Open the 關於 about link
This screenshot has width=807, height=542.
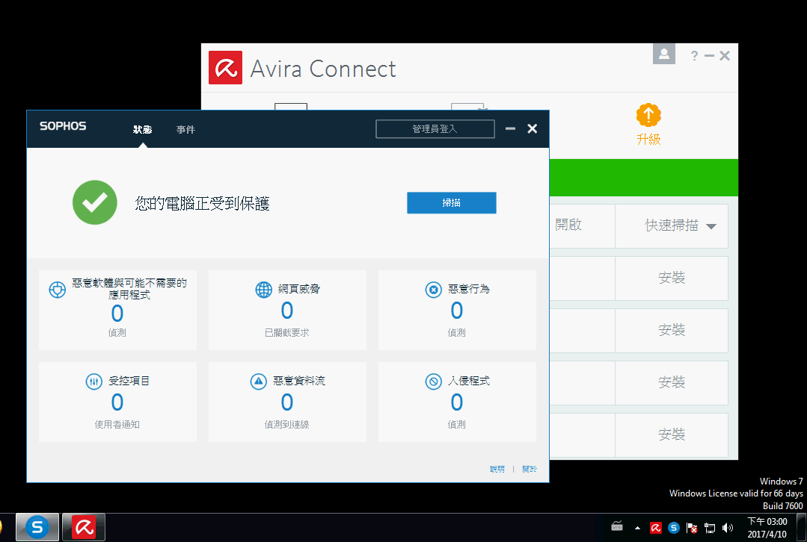coord(529,469)
